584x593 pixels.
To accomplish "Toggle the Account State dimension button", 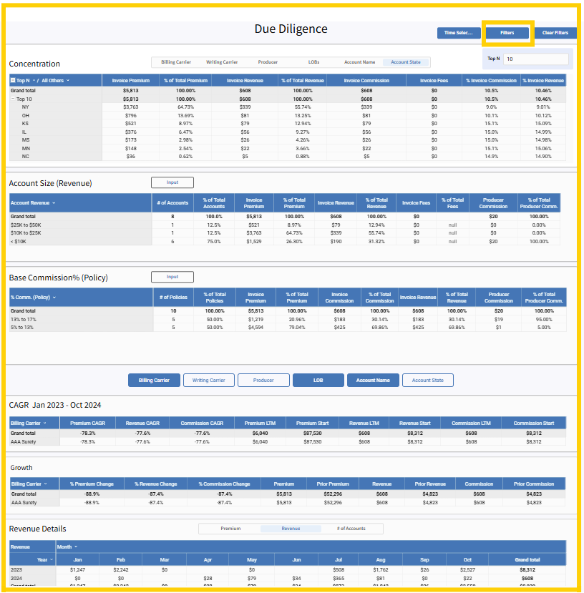I will point(428,381).
